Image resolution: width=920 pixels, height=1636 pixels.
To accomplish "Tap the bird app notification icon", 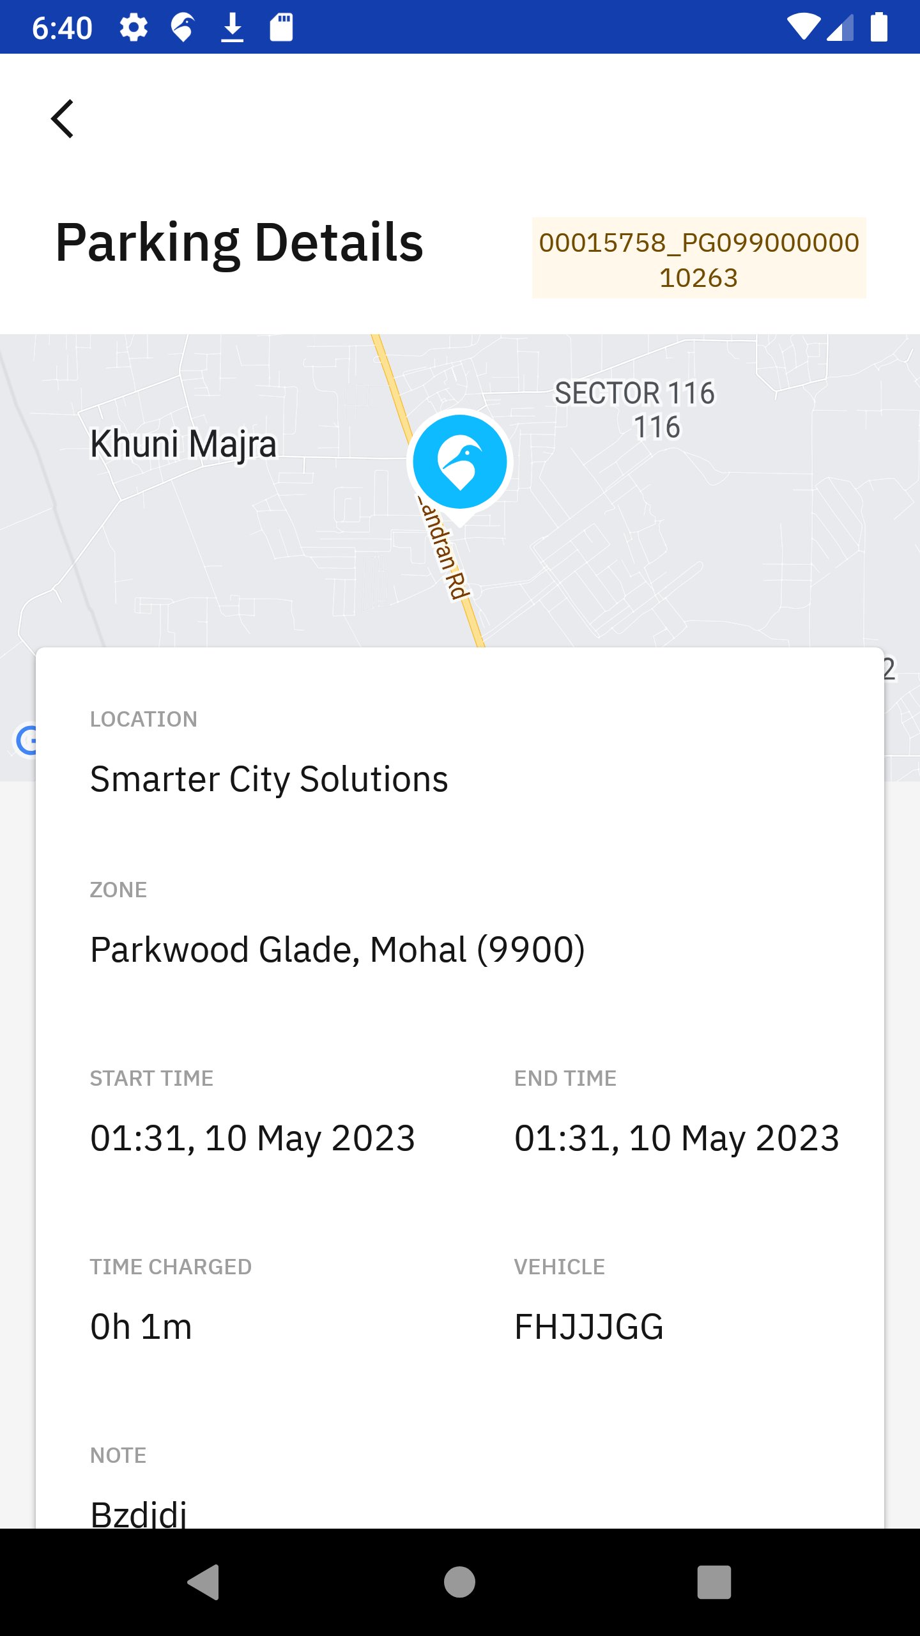I will pyautogui.click(x=183, y=28).
